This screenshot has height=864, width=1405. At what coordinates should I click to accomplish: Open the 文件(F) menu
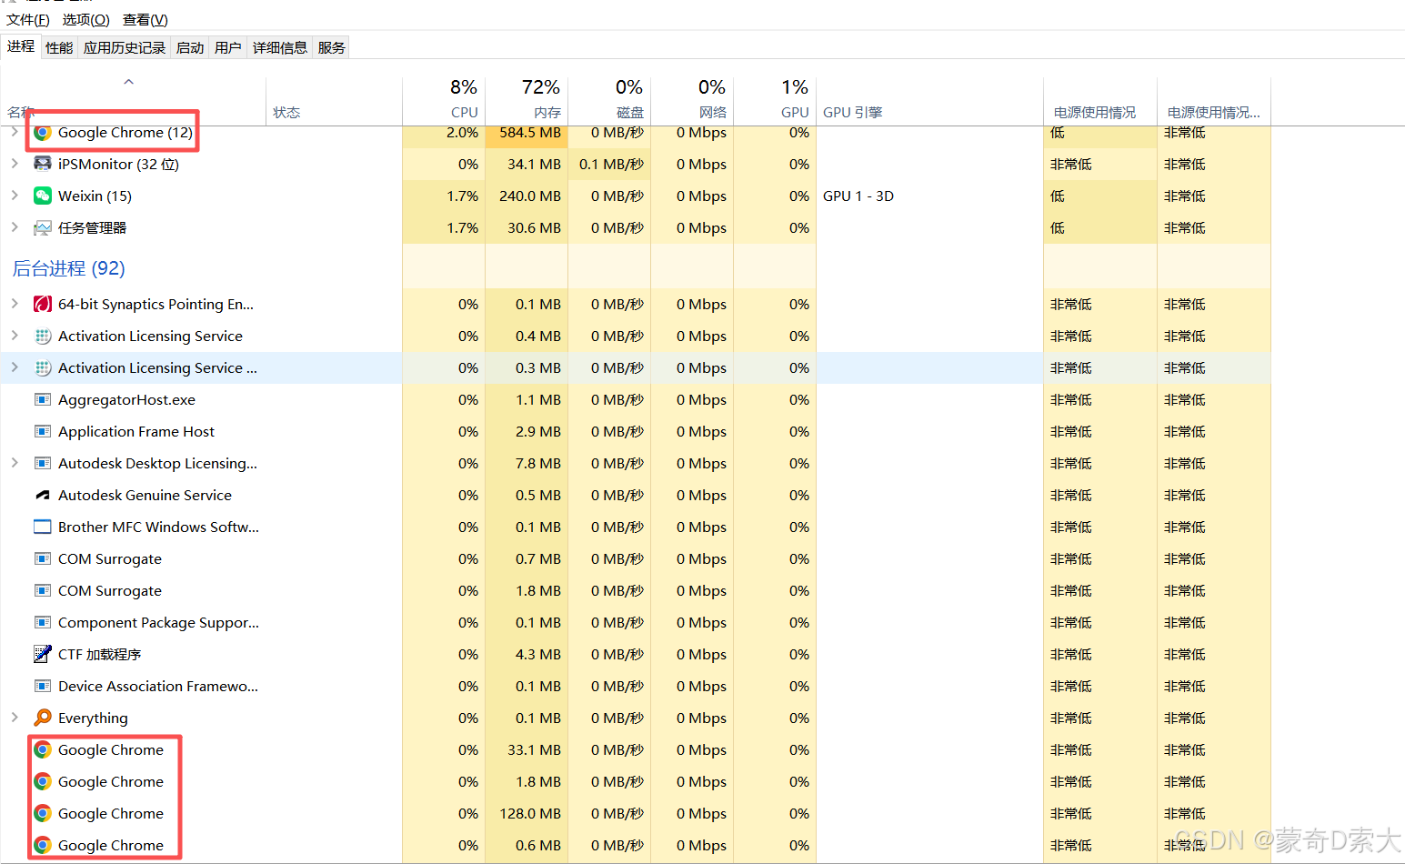tap(28, 19)
